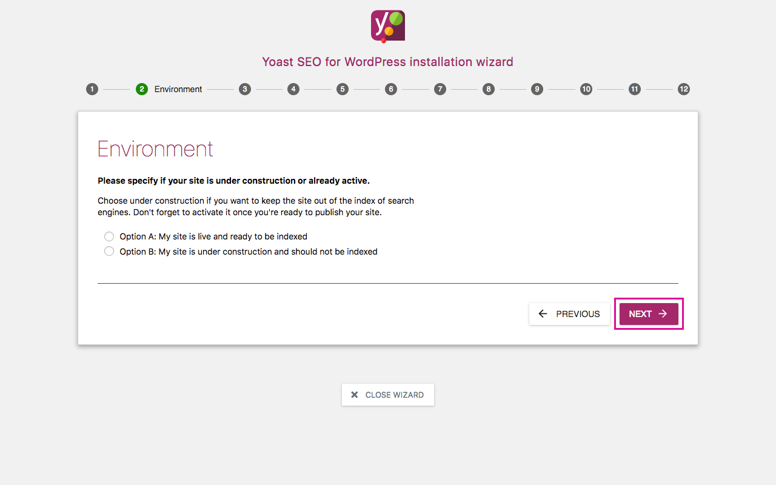776x485 pixels.
Task: Click the Previous button
Action: pyautogui.click(x=569, y=314)
